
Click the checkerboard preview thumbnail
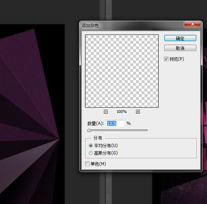coord(122,71)
